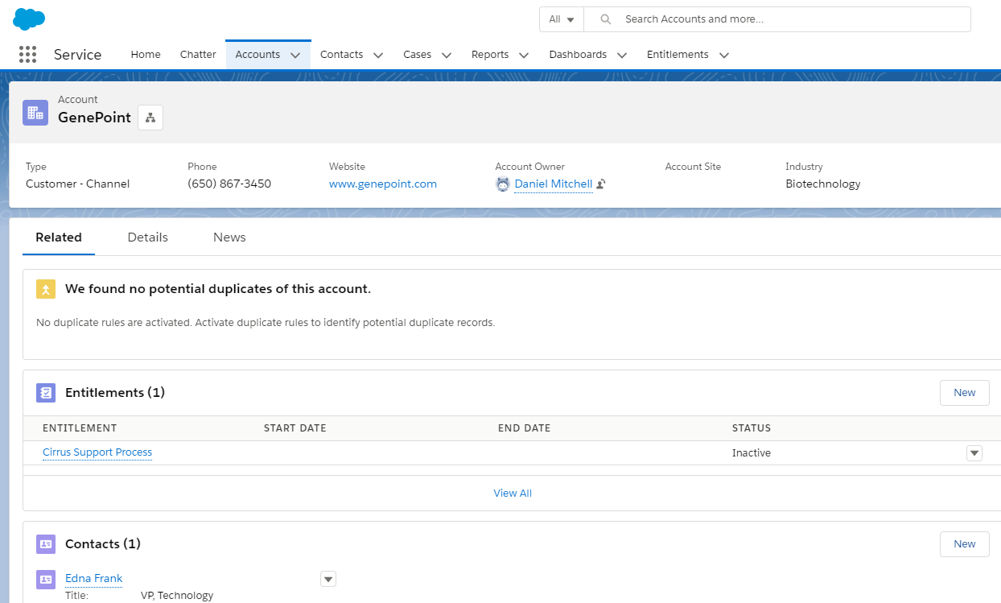Open the www.genepoint.com website link
1001x603 pixels.
click(x=383, y=184)
